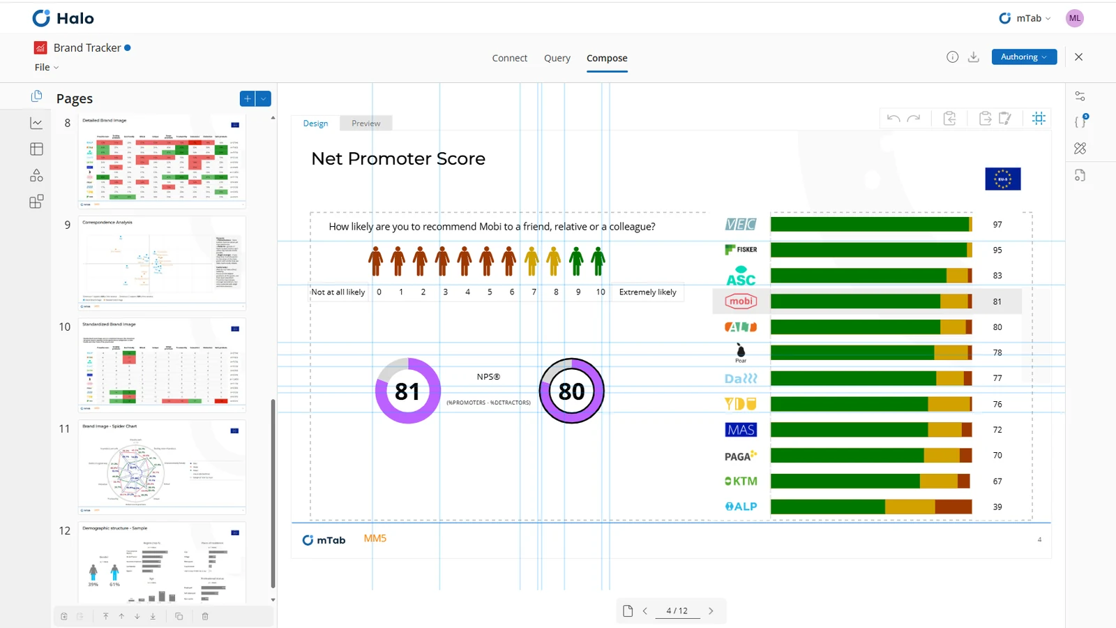Open the design tools ruler-pencil panel
Screen dimensions: 1116x628
[1080, 148]
